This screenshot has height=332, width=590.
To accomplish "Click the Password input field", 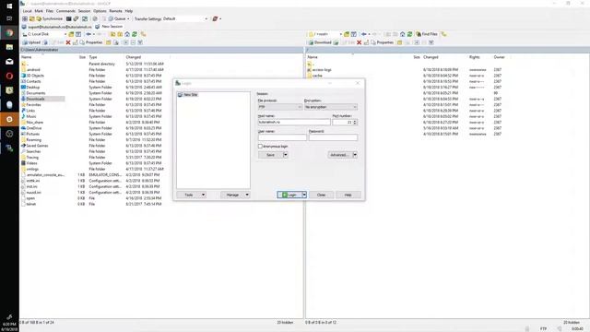I will (x=333, y=137).
